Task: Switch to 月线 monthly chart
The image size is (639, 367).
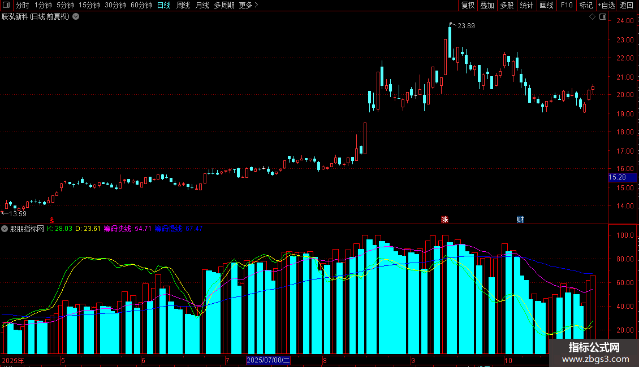Action: coord(202,5)
